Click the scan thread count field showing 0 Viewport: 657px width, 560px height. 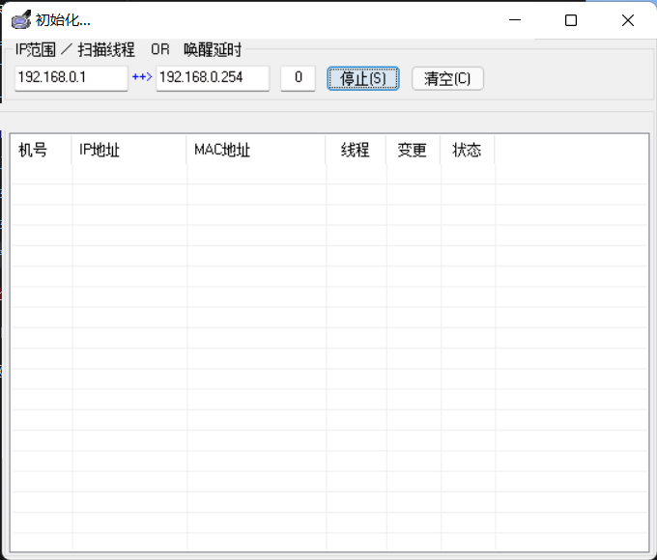(x=298, y=78)
